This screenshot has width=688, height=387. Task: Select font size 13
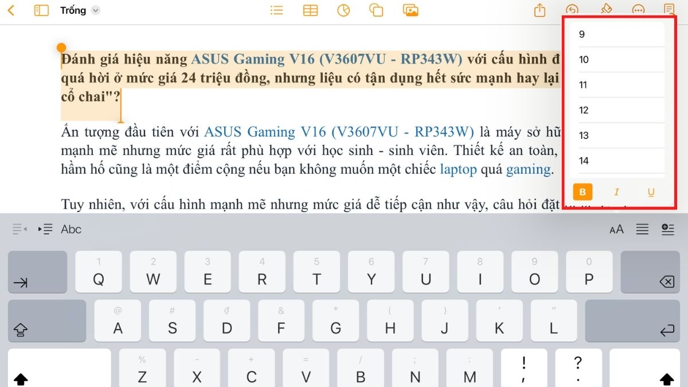(x=621, y=135)
